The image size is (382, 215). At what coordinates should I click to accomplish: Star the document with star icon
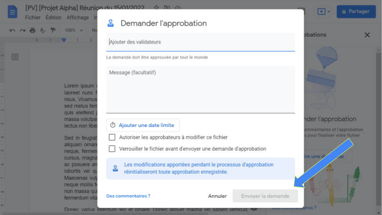(156, 8)
